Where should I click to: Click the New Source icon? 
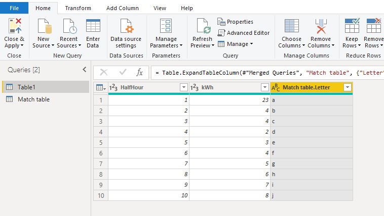tap(44, 26)
